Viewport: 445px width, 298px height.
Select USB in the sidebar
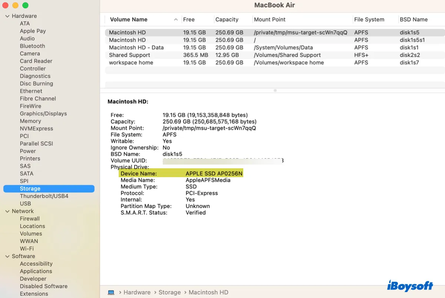26,203
